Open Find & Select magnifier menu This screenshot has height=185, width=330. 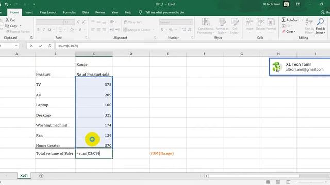click(x=320, y=26)
